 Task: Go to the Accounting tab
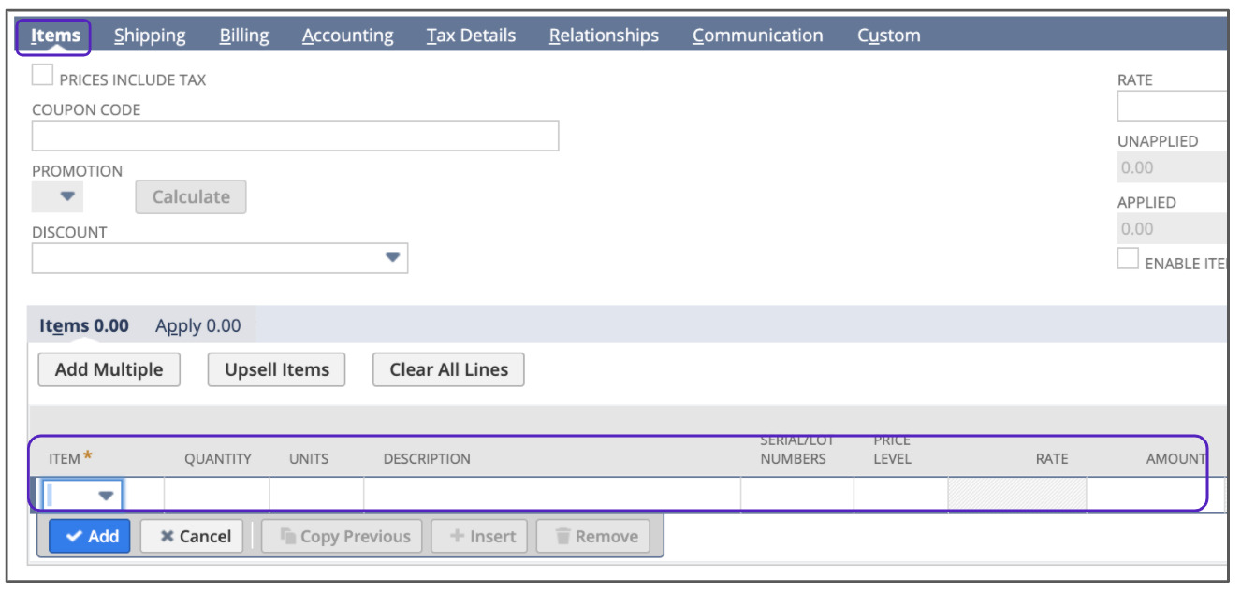tap(347, 36)
